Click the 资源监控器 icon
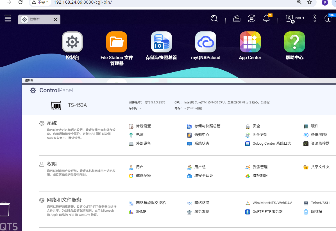The height and width of the screenshot is (231, 336). [306, 144]
